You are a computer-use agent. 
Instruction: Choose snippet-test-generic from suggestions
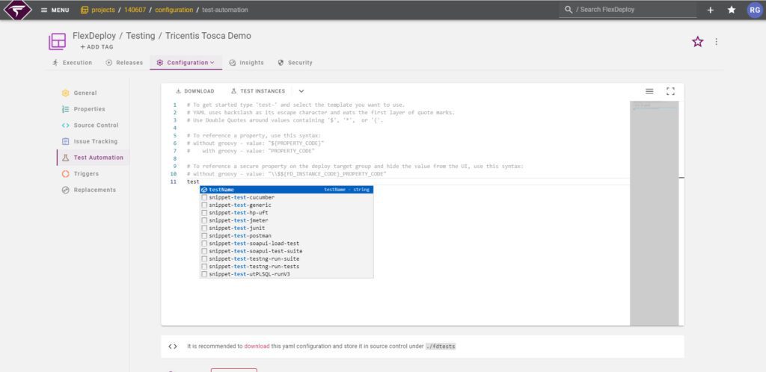point(287,205)
